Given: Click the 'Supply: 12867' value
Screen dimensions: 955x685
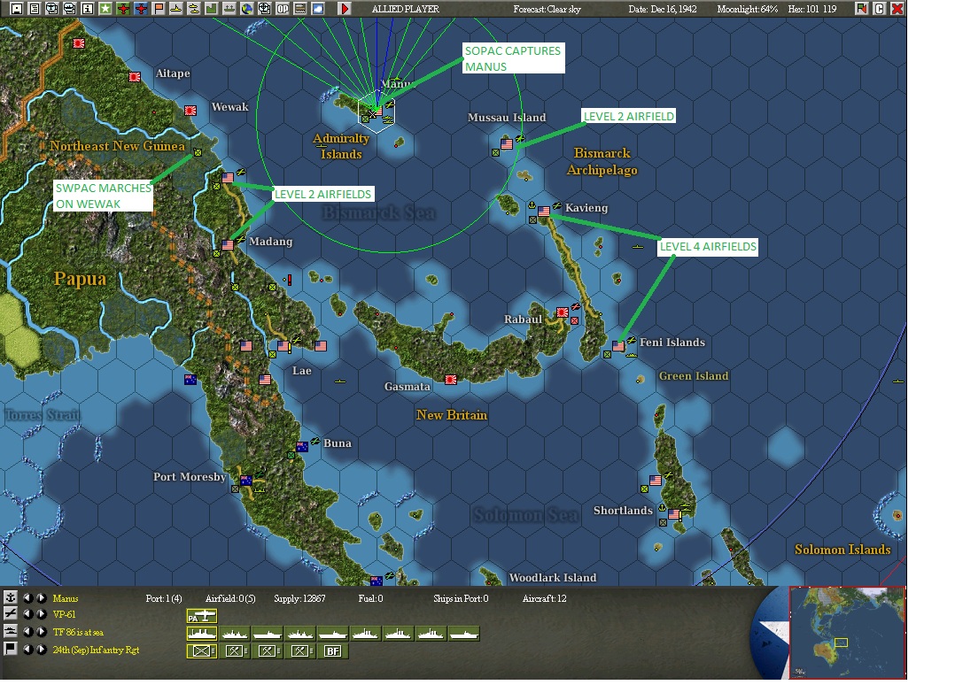Looking at the screenshot, I should pyautogui.click(x=299, y=598).
